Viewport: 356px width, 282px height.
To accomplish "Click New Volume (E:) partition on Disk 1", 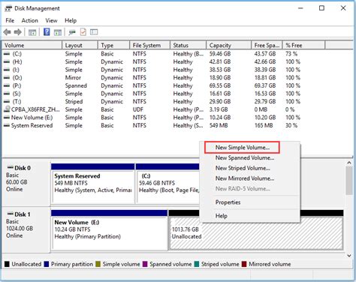I will point(110,230).
